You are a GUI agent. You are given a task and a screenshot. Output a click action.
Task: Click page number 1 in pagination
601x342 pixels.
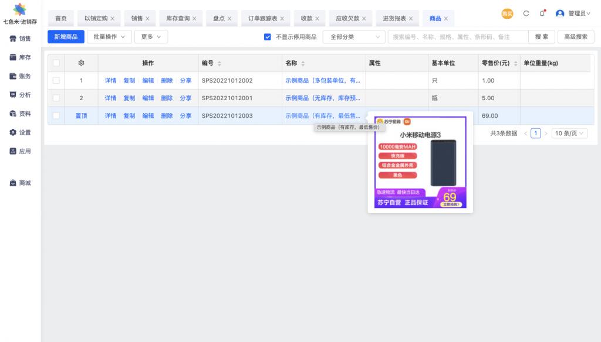point(535,133)
